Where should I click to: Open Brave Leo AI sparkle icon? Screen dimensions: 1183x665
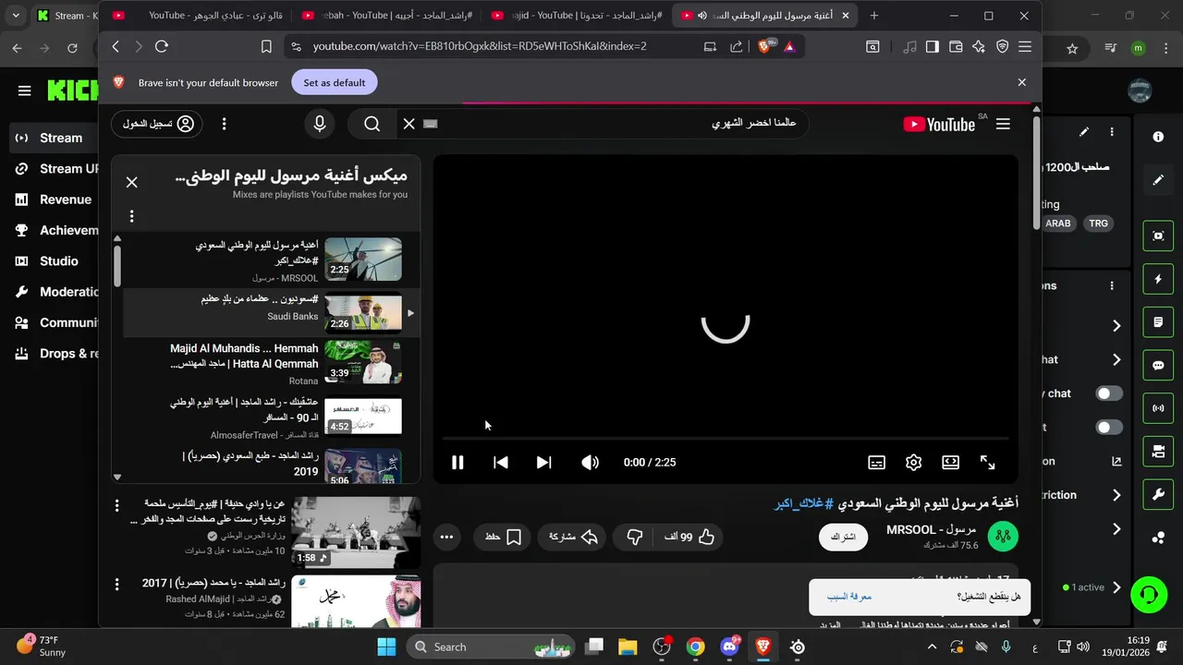tap(979, 46)
